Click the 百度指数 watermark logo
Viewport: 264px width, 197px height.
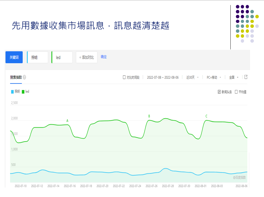tap(239, 178)
